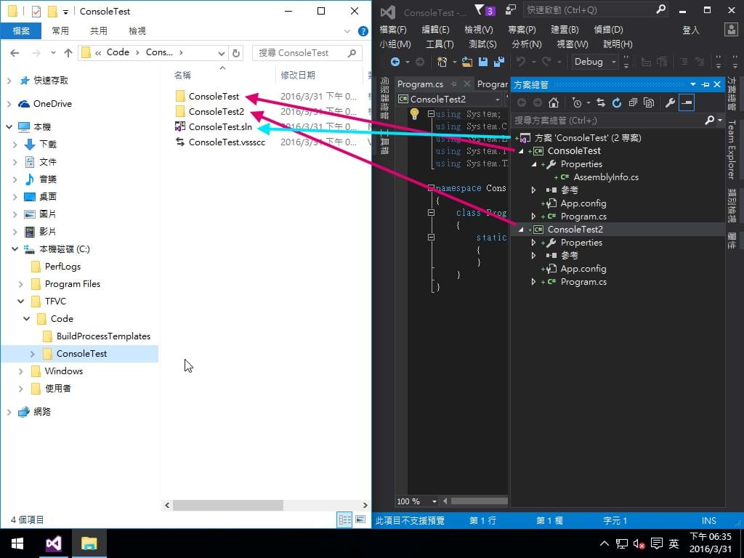This screenshot has height=558, width=744.
Task: Open File Explorer help question mark icon
Action: pos(363,31)
